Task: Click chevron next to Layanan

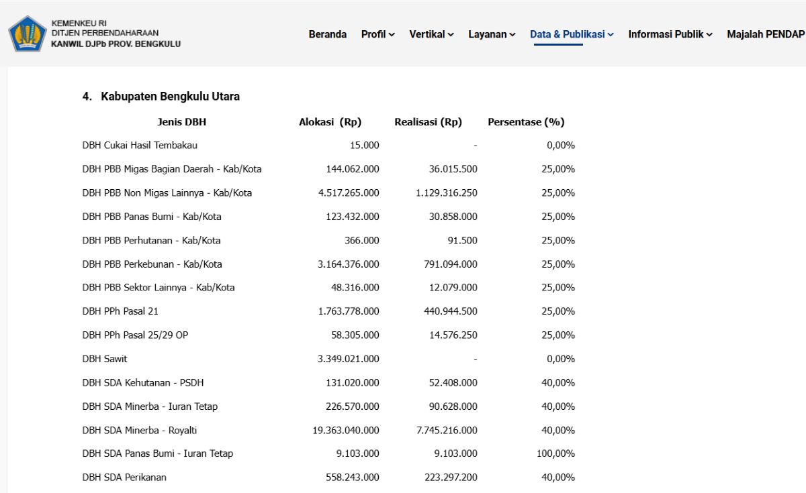Action: 512,35
